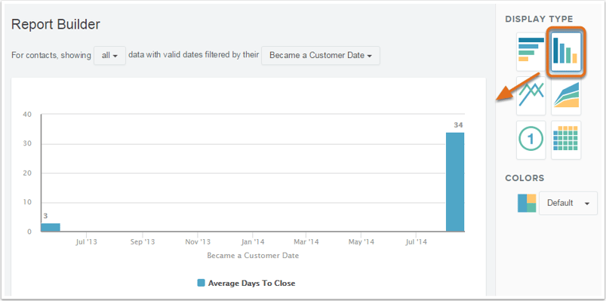The image size is (606, 301).
Task: Click the legend's blue square marker
Action: click(x=201, y=283)
